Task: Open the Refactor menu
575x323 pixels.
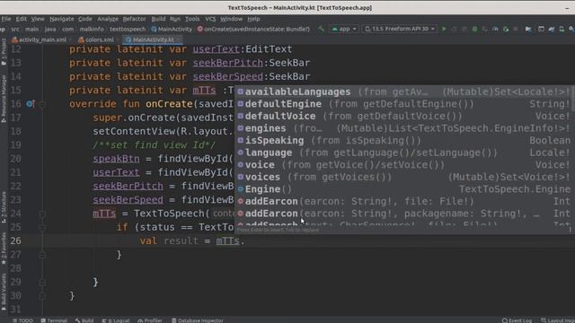Action: pyautogui.click(x=134, y=19)
